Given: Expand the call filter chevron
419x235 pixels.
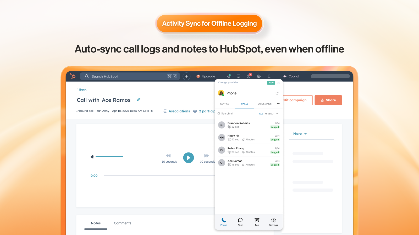Looking at the screenshot, I should pos(277,114).
